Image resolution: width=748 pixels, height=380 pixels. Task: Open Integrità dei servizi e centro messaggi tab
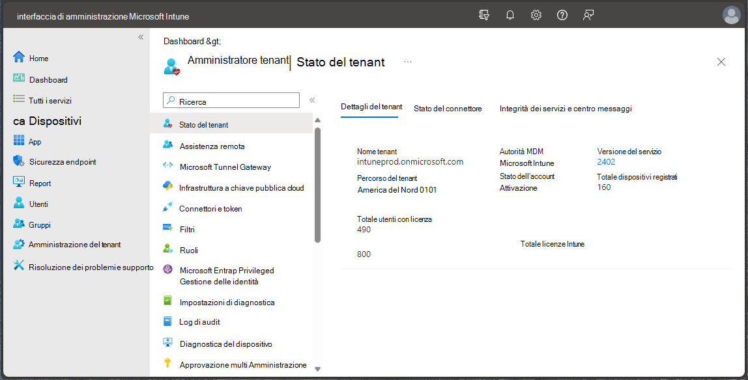pyautogui.click(x=566, y=109)
